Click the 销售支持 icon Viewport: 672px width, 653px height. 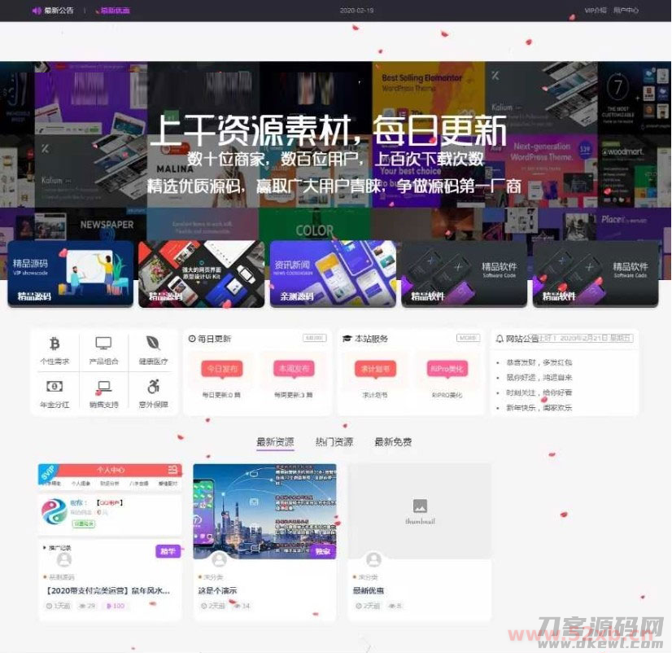(103, 387)
